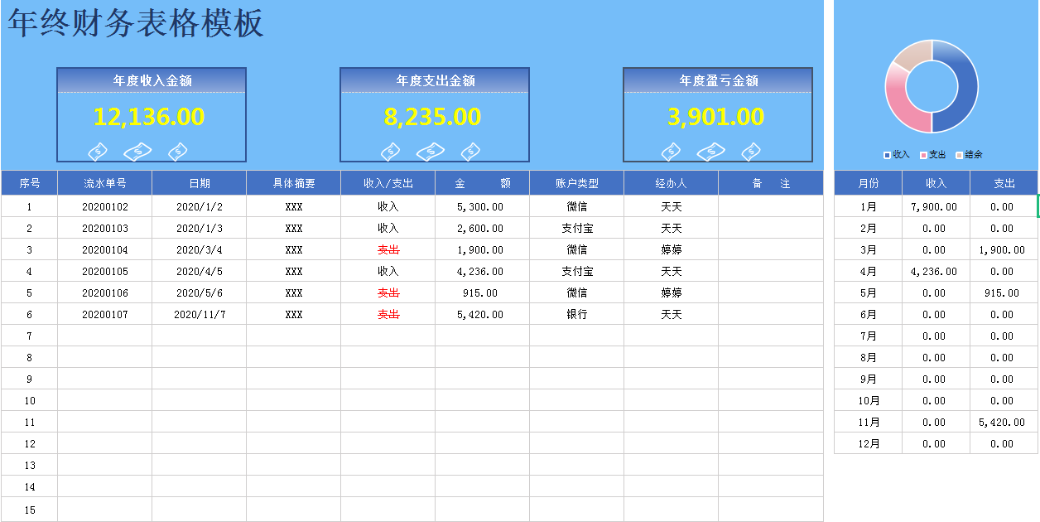Click 微信 in the 20200102 row
This screenshot has height=522, width=1040.
pyautogui.click(x=577, y=206)
